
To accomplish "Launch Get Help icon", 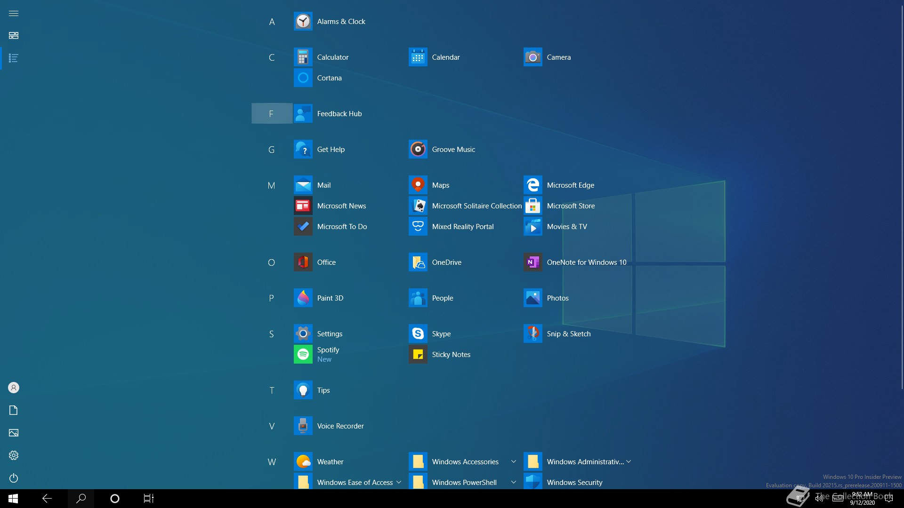I will pos(303,150).
